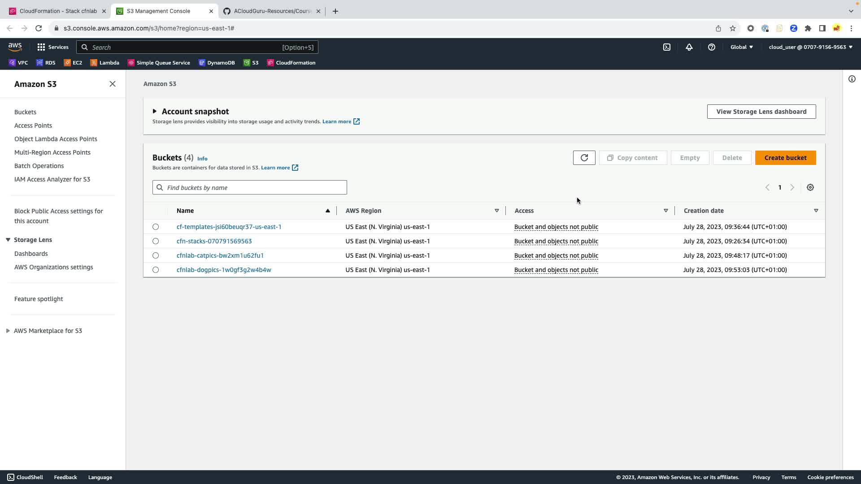Click the Create bucket button
The width and height of the screenshot is (861, 484).
pos(785,158)
